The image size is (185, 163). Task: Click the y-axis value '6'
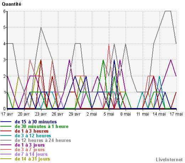(5, 11)
